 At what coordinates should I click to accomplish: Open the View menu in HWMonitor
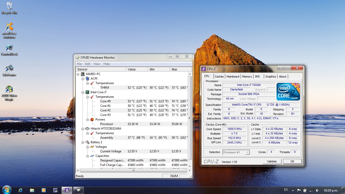(x=97, y=64)
